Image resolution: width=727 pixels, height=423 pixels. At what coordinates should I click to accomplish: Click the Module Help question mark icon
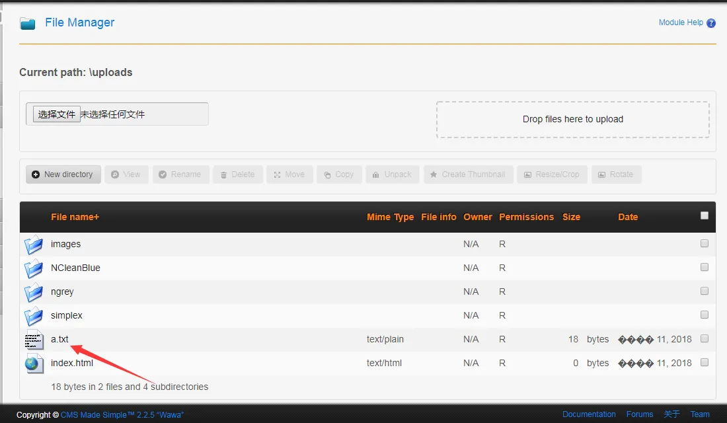point(711,23)
